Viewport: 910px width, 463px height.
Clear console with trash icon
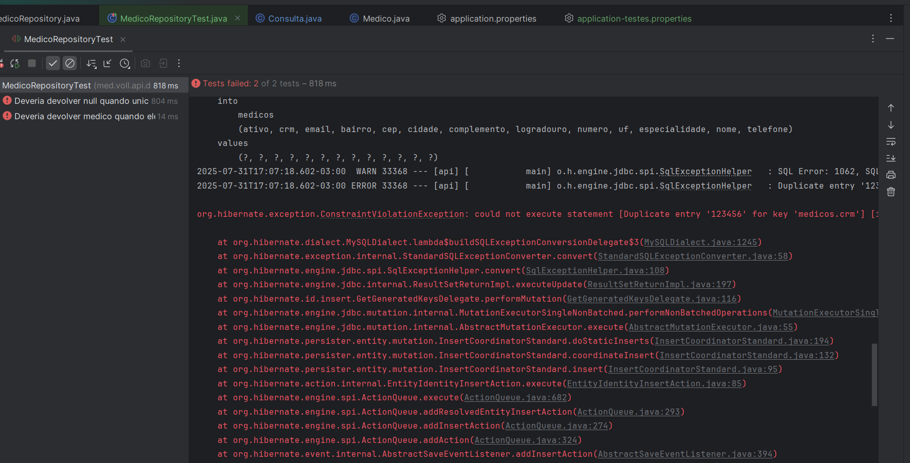point(891,192)
